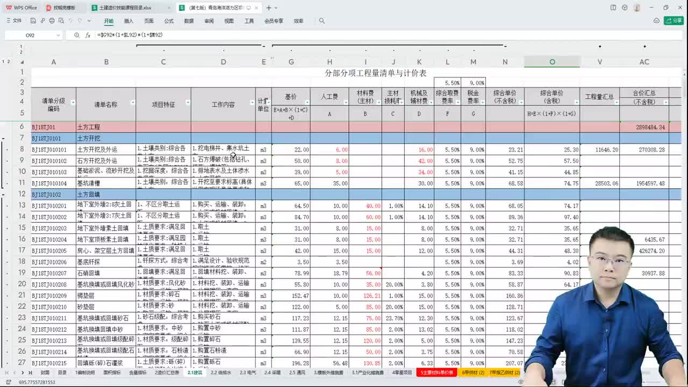
Task: Click outline level 1 button
Action: point(4,62)
